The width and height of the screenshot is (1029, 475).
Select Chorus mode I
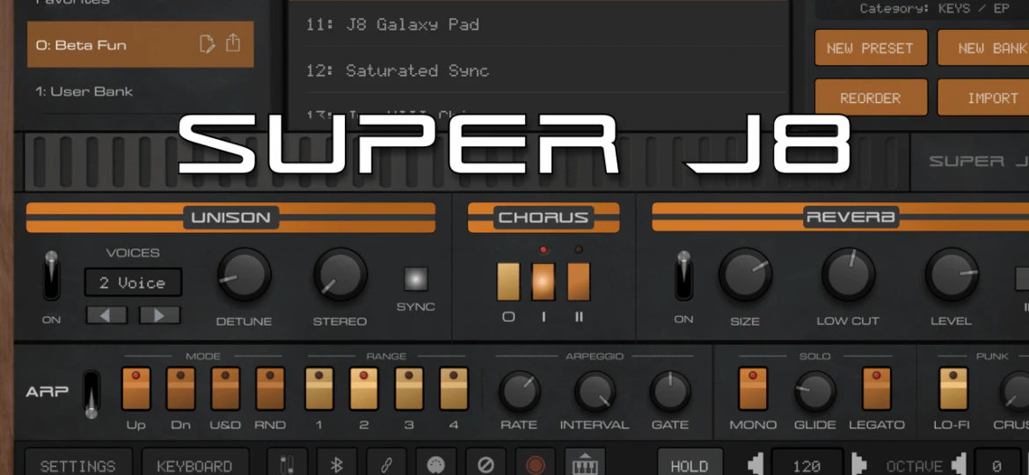pos(544,281)
